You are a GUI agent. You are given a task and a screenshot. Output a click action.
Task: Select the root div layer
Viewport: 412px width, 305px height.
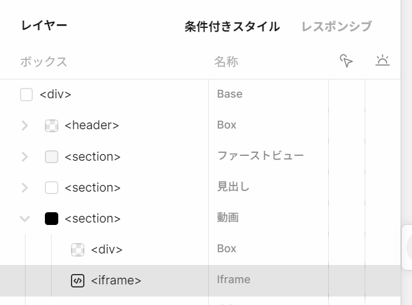[x=55, y=95]
